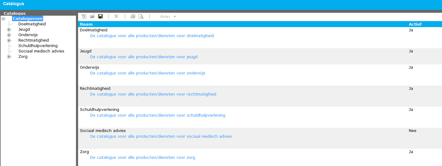
Task: Expand the Jeugd tree node
Action: click(9, 30)
